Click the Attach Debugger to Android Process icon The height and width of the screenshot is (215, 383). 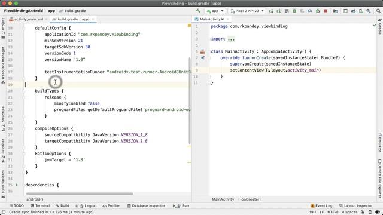click(x=318, y=11)
